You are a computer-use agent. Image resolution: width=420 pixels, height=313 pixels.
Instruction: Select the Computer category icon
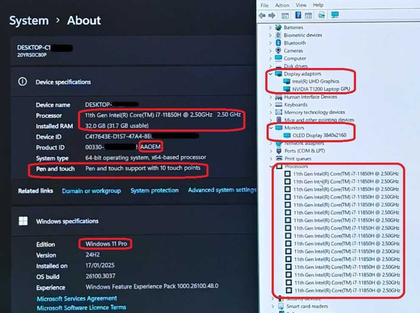(279, 58)
